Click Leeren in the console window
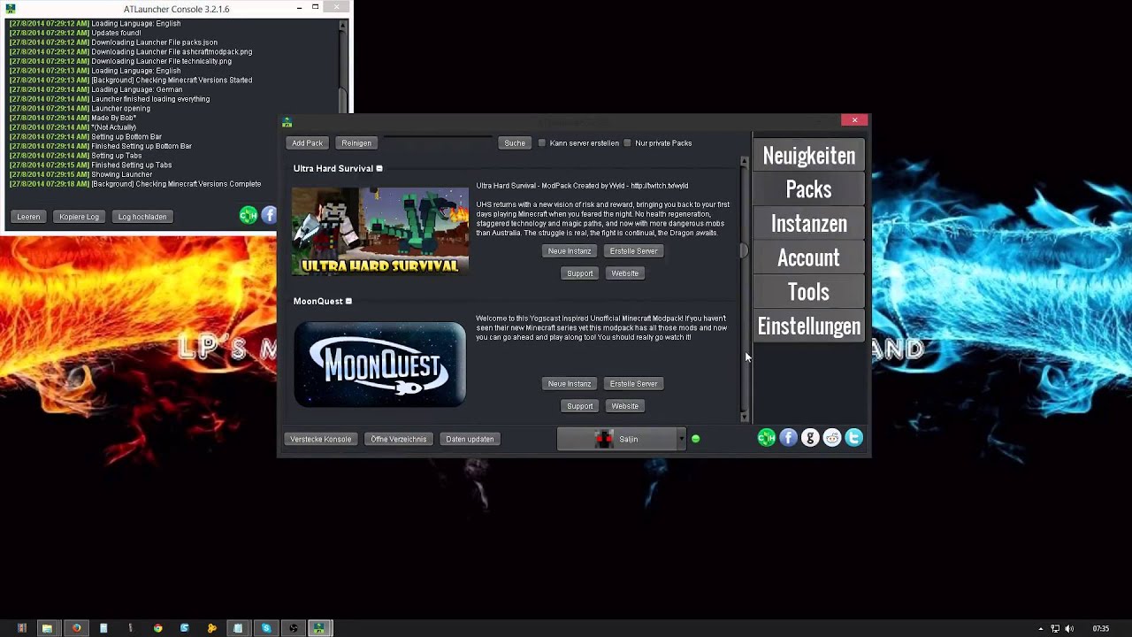 [x=28, y=217]
